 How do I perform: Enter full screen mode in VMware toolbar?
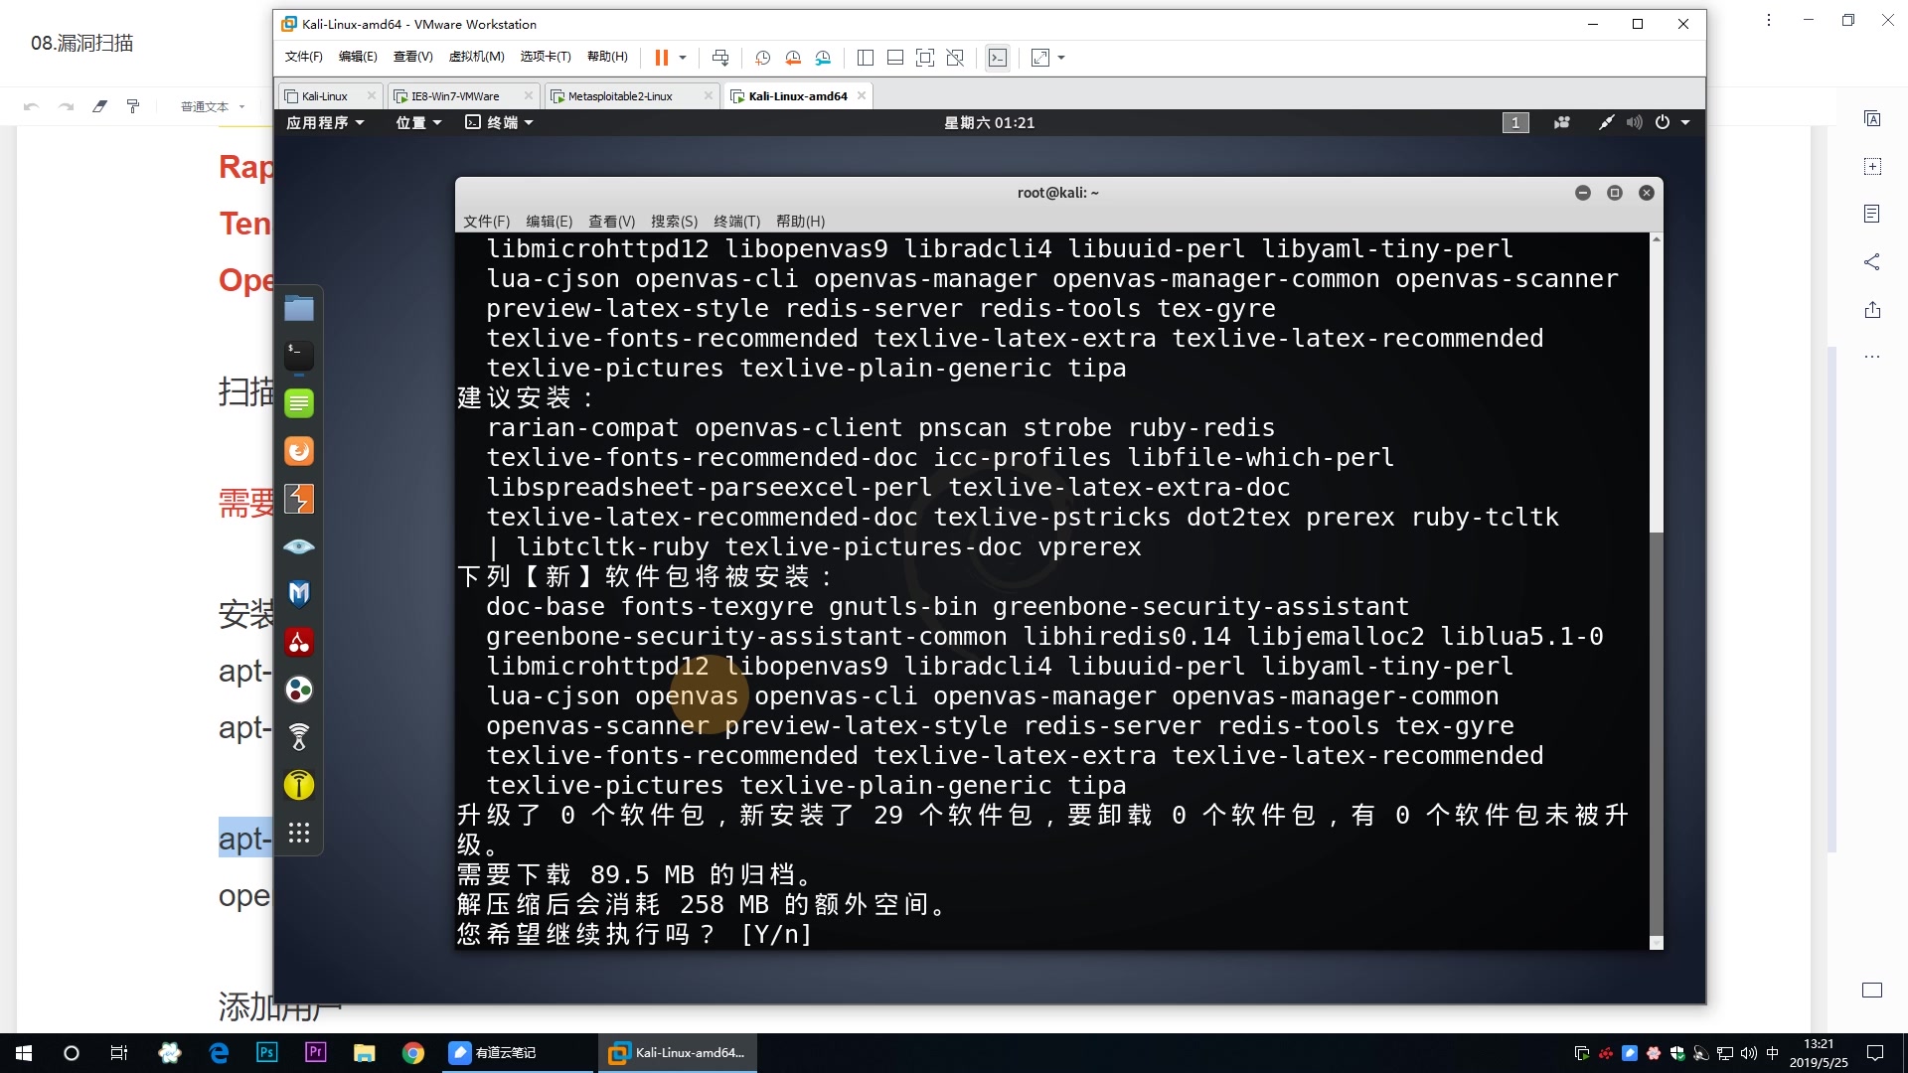click(x=925, y=58)
